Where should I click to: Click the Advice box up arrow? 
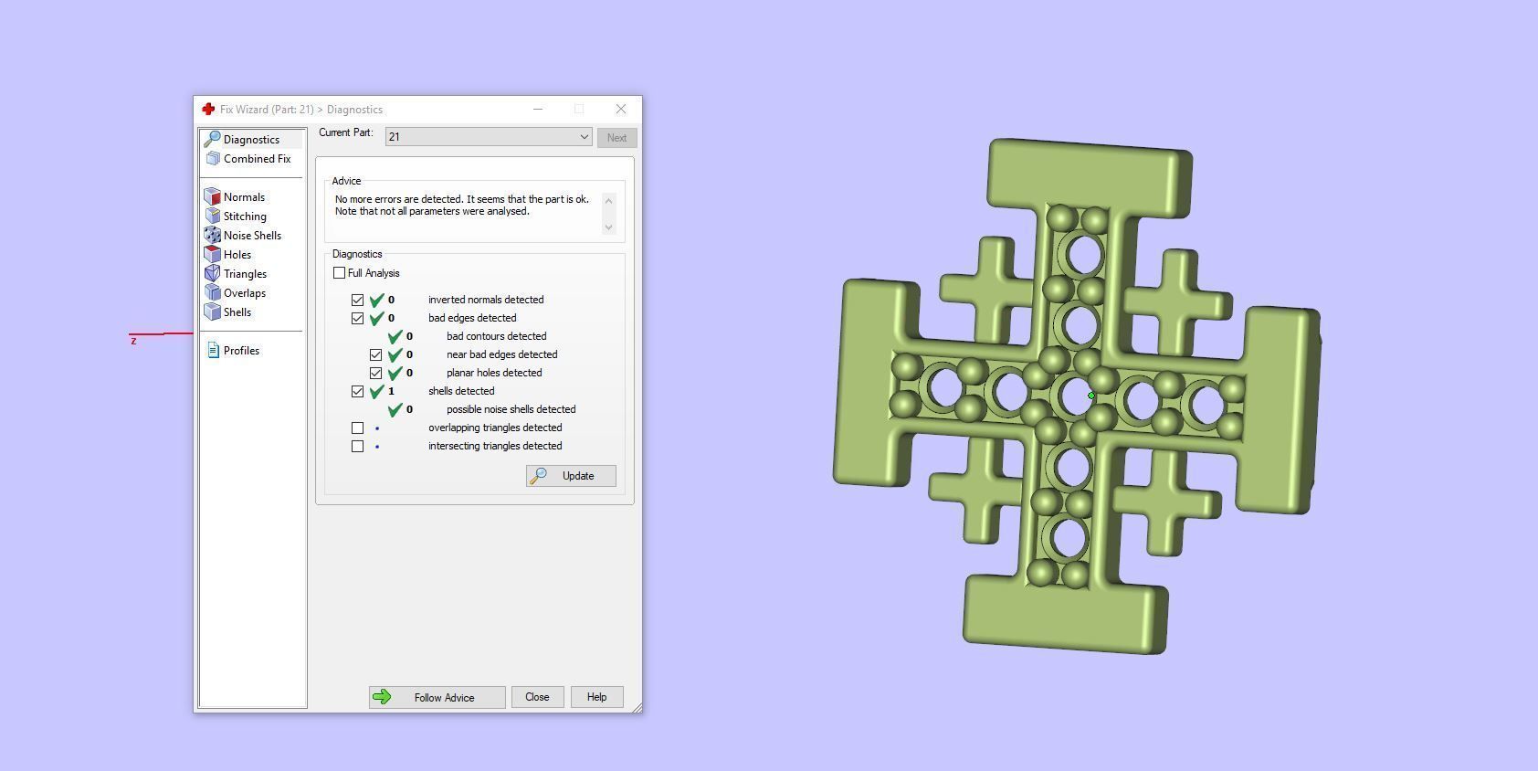[609, 200]
